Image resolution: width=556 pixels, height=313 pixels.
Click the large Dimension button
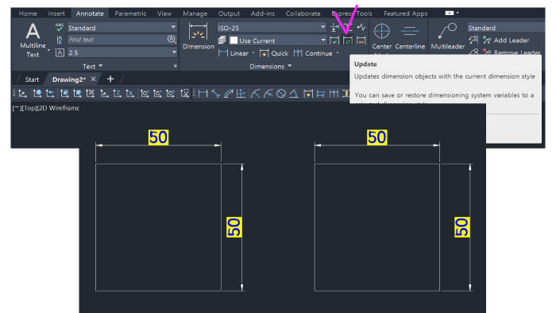pos(199,36)
